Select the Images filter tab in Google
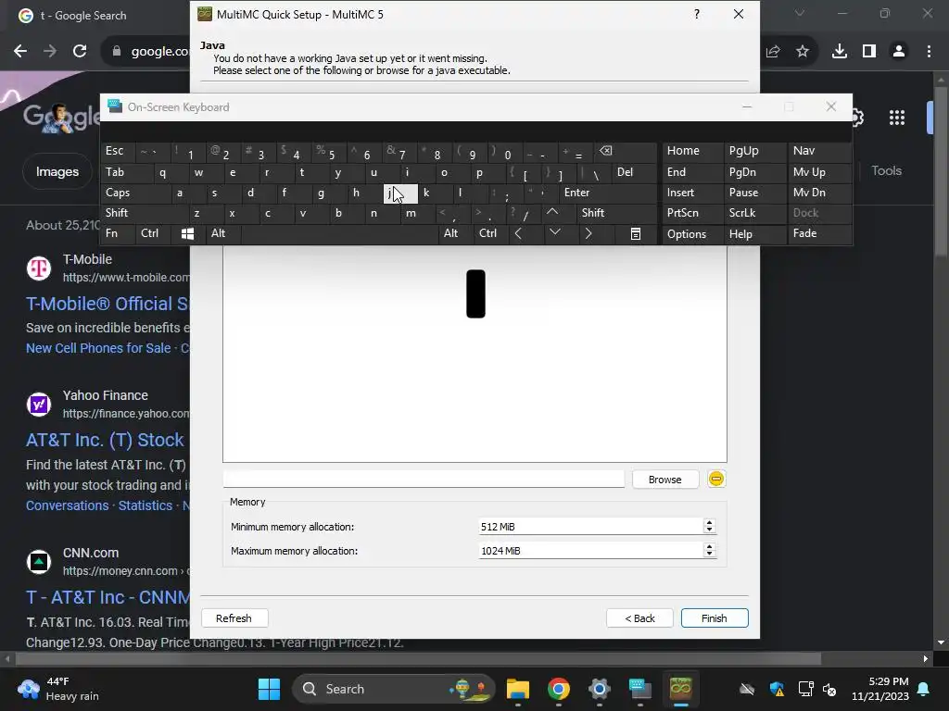 click(57, 171)
